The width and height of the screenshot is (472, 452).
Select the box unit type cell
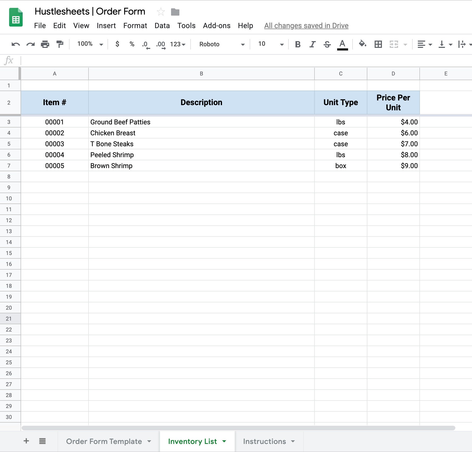341,165
